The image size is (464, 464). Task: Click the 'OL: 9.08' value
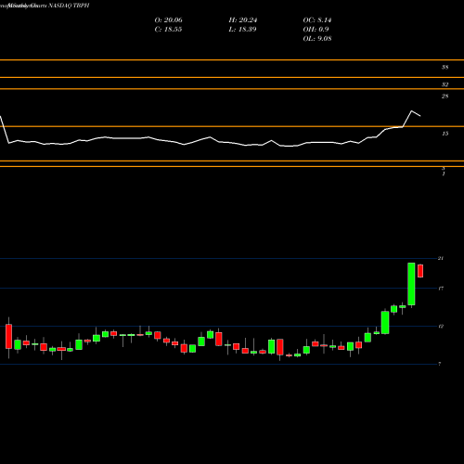[x=317, y=39]
